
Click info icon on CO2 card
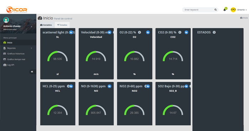[x=180, y=32]
